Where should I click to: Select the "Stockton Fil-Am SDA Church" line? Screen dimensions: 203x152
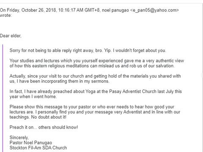point(38,148)
